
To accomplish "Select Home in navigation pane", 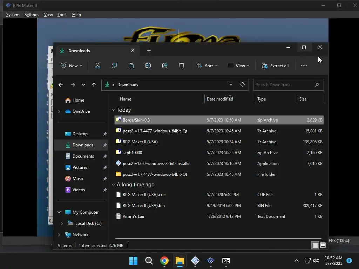I will (x=78, y=100).
